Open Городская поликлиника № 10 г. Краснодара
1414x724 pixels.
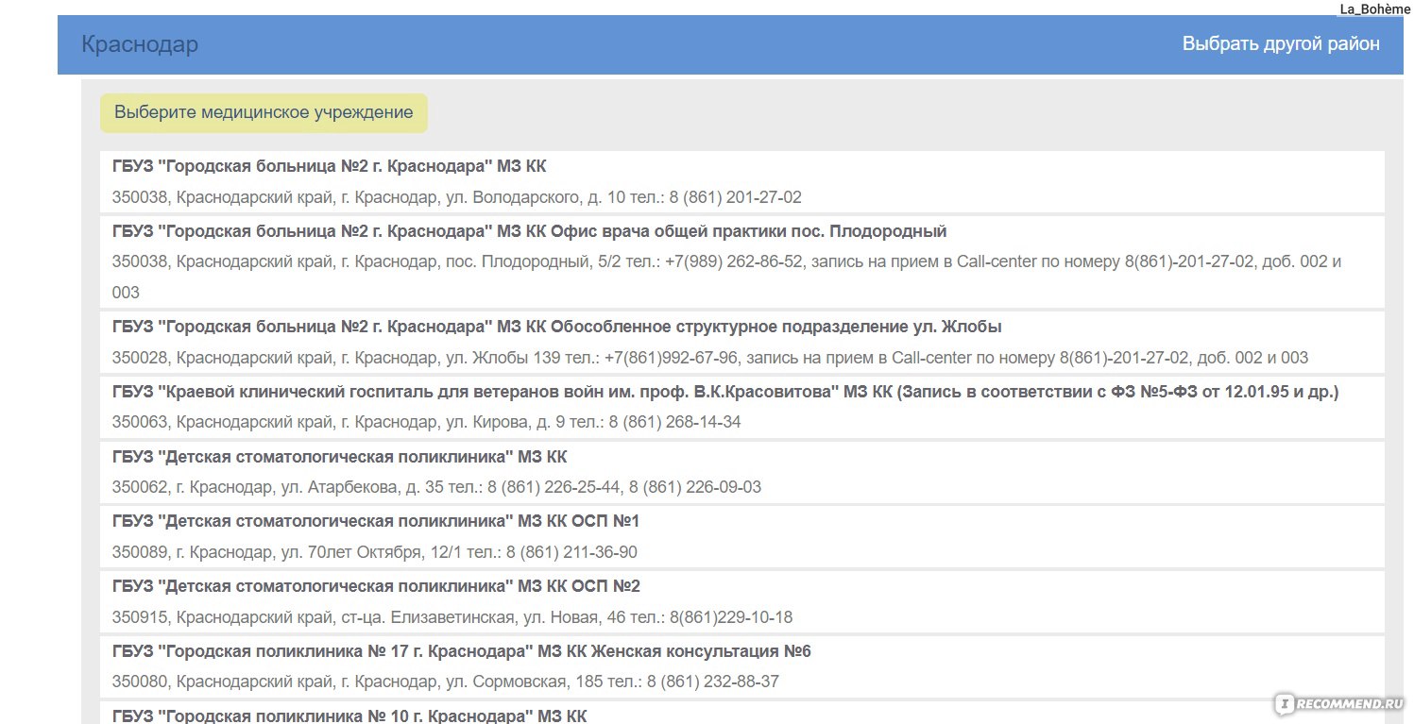(x=349, y=715)
